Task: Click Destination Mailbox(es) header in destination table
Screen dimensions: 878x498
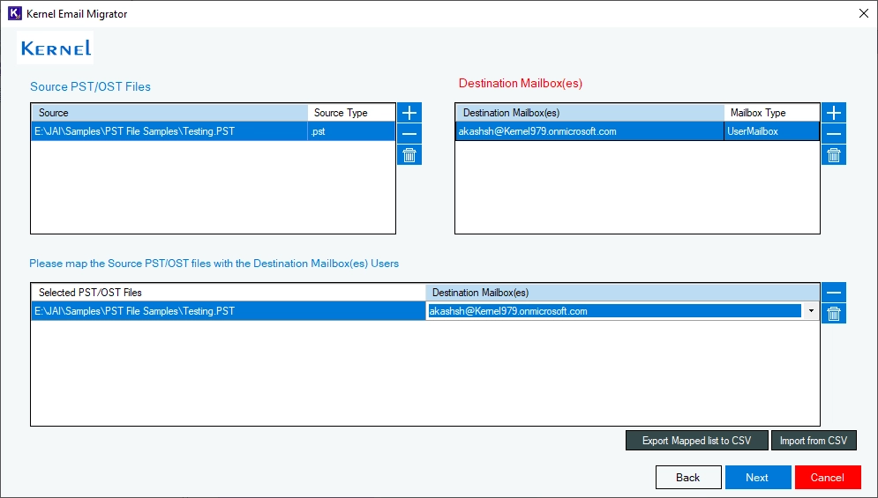Action: [x=589, y=113]
